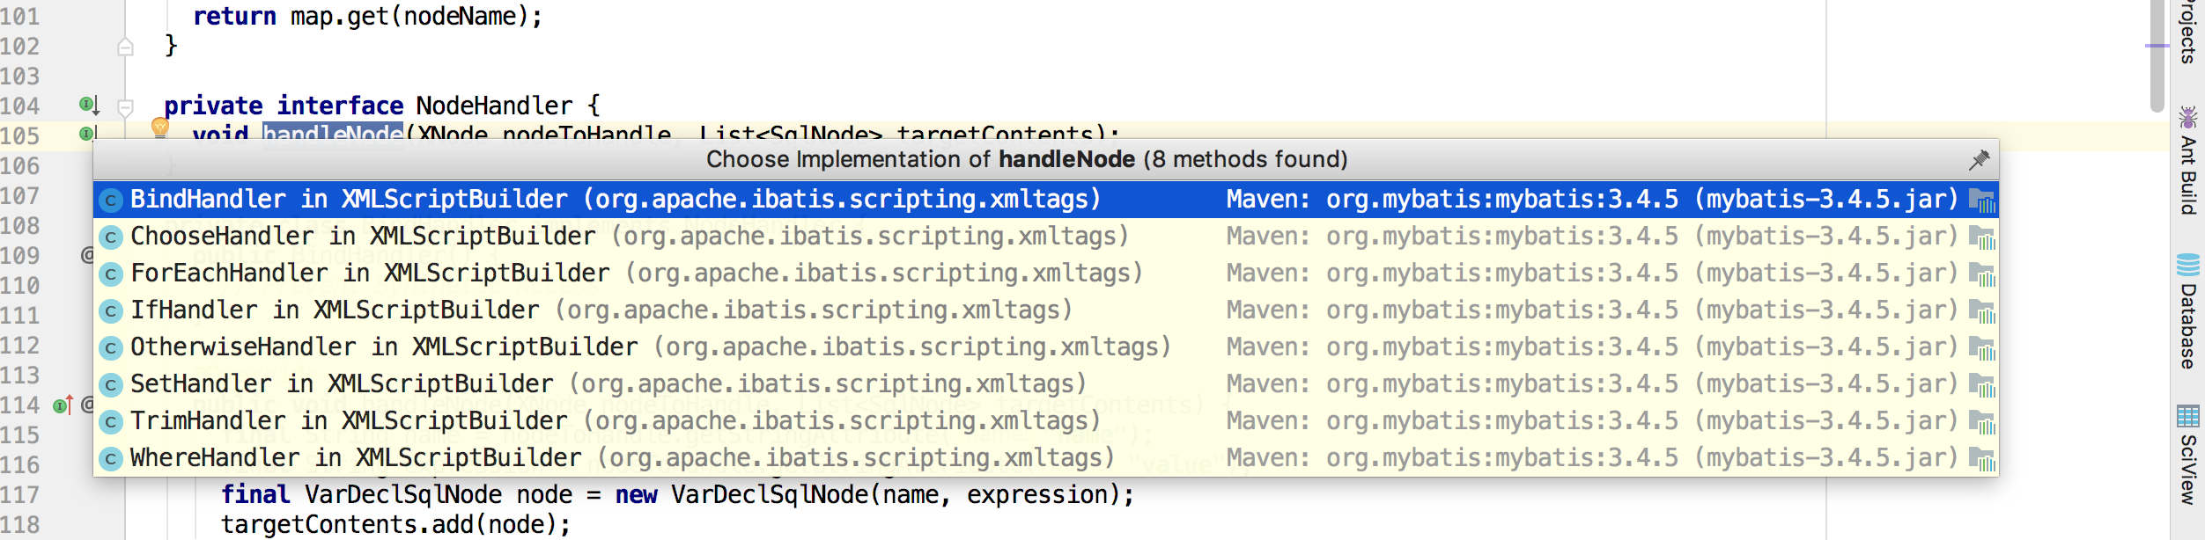The width and height of the screenshot is (2205, 540).
Task: Select ChooseHandler in XMLScriptBuilder implementation
Action: click(1045, 237)
